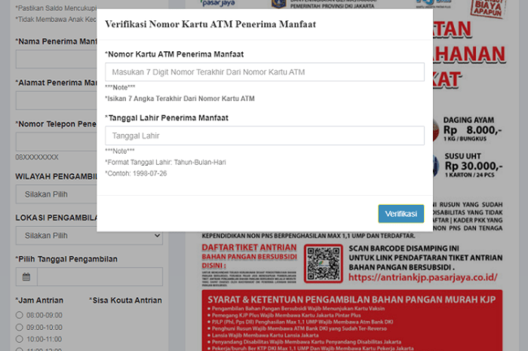
Task: Click the calendar icon for Tanggal Pengambilan
Action: 26,277
